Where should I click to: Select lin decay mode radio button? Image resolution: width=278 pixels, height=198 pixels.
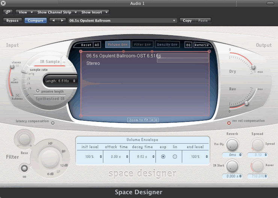point(175,157)
